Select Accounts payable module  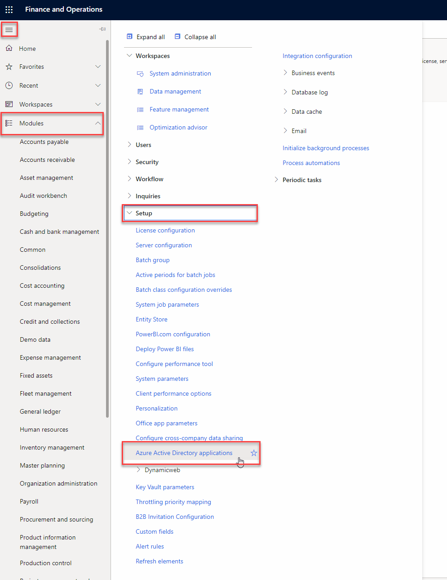(x=44, y=142)
